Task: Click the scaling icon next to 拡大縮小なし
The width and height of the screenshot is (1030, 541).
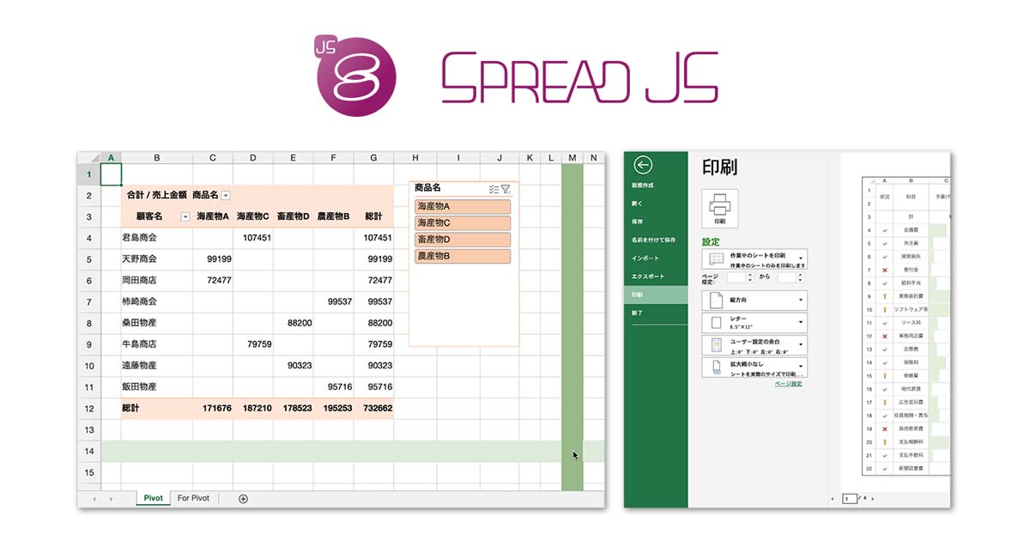Action: coord(716,367)
